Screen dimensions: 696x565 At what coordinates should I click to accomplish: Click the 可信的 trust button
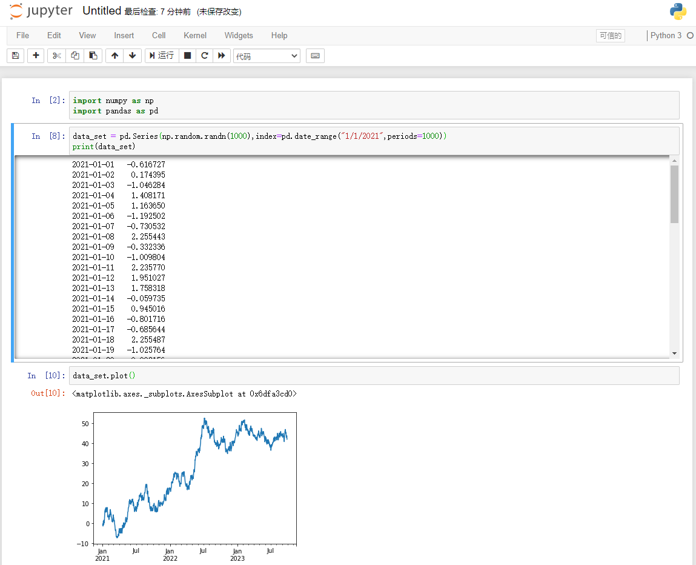[610, 35]
